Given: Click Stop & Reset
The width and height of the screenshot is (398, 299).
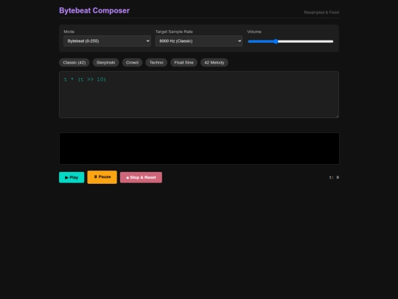Looking at the screenshot, I should (x=141, y=177).
